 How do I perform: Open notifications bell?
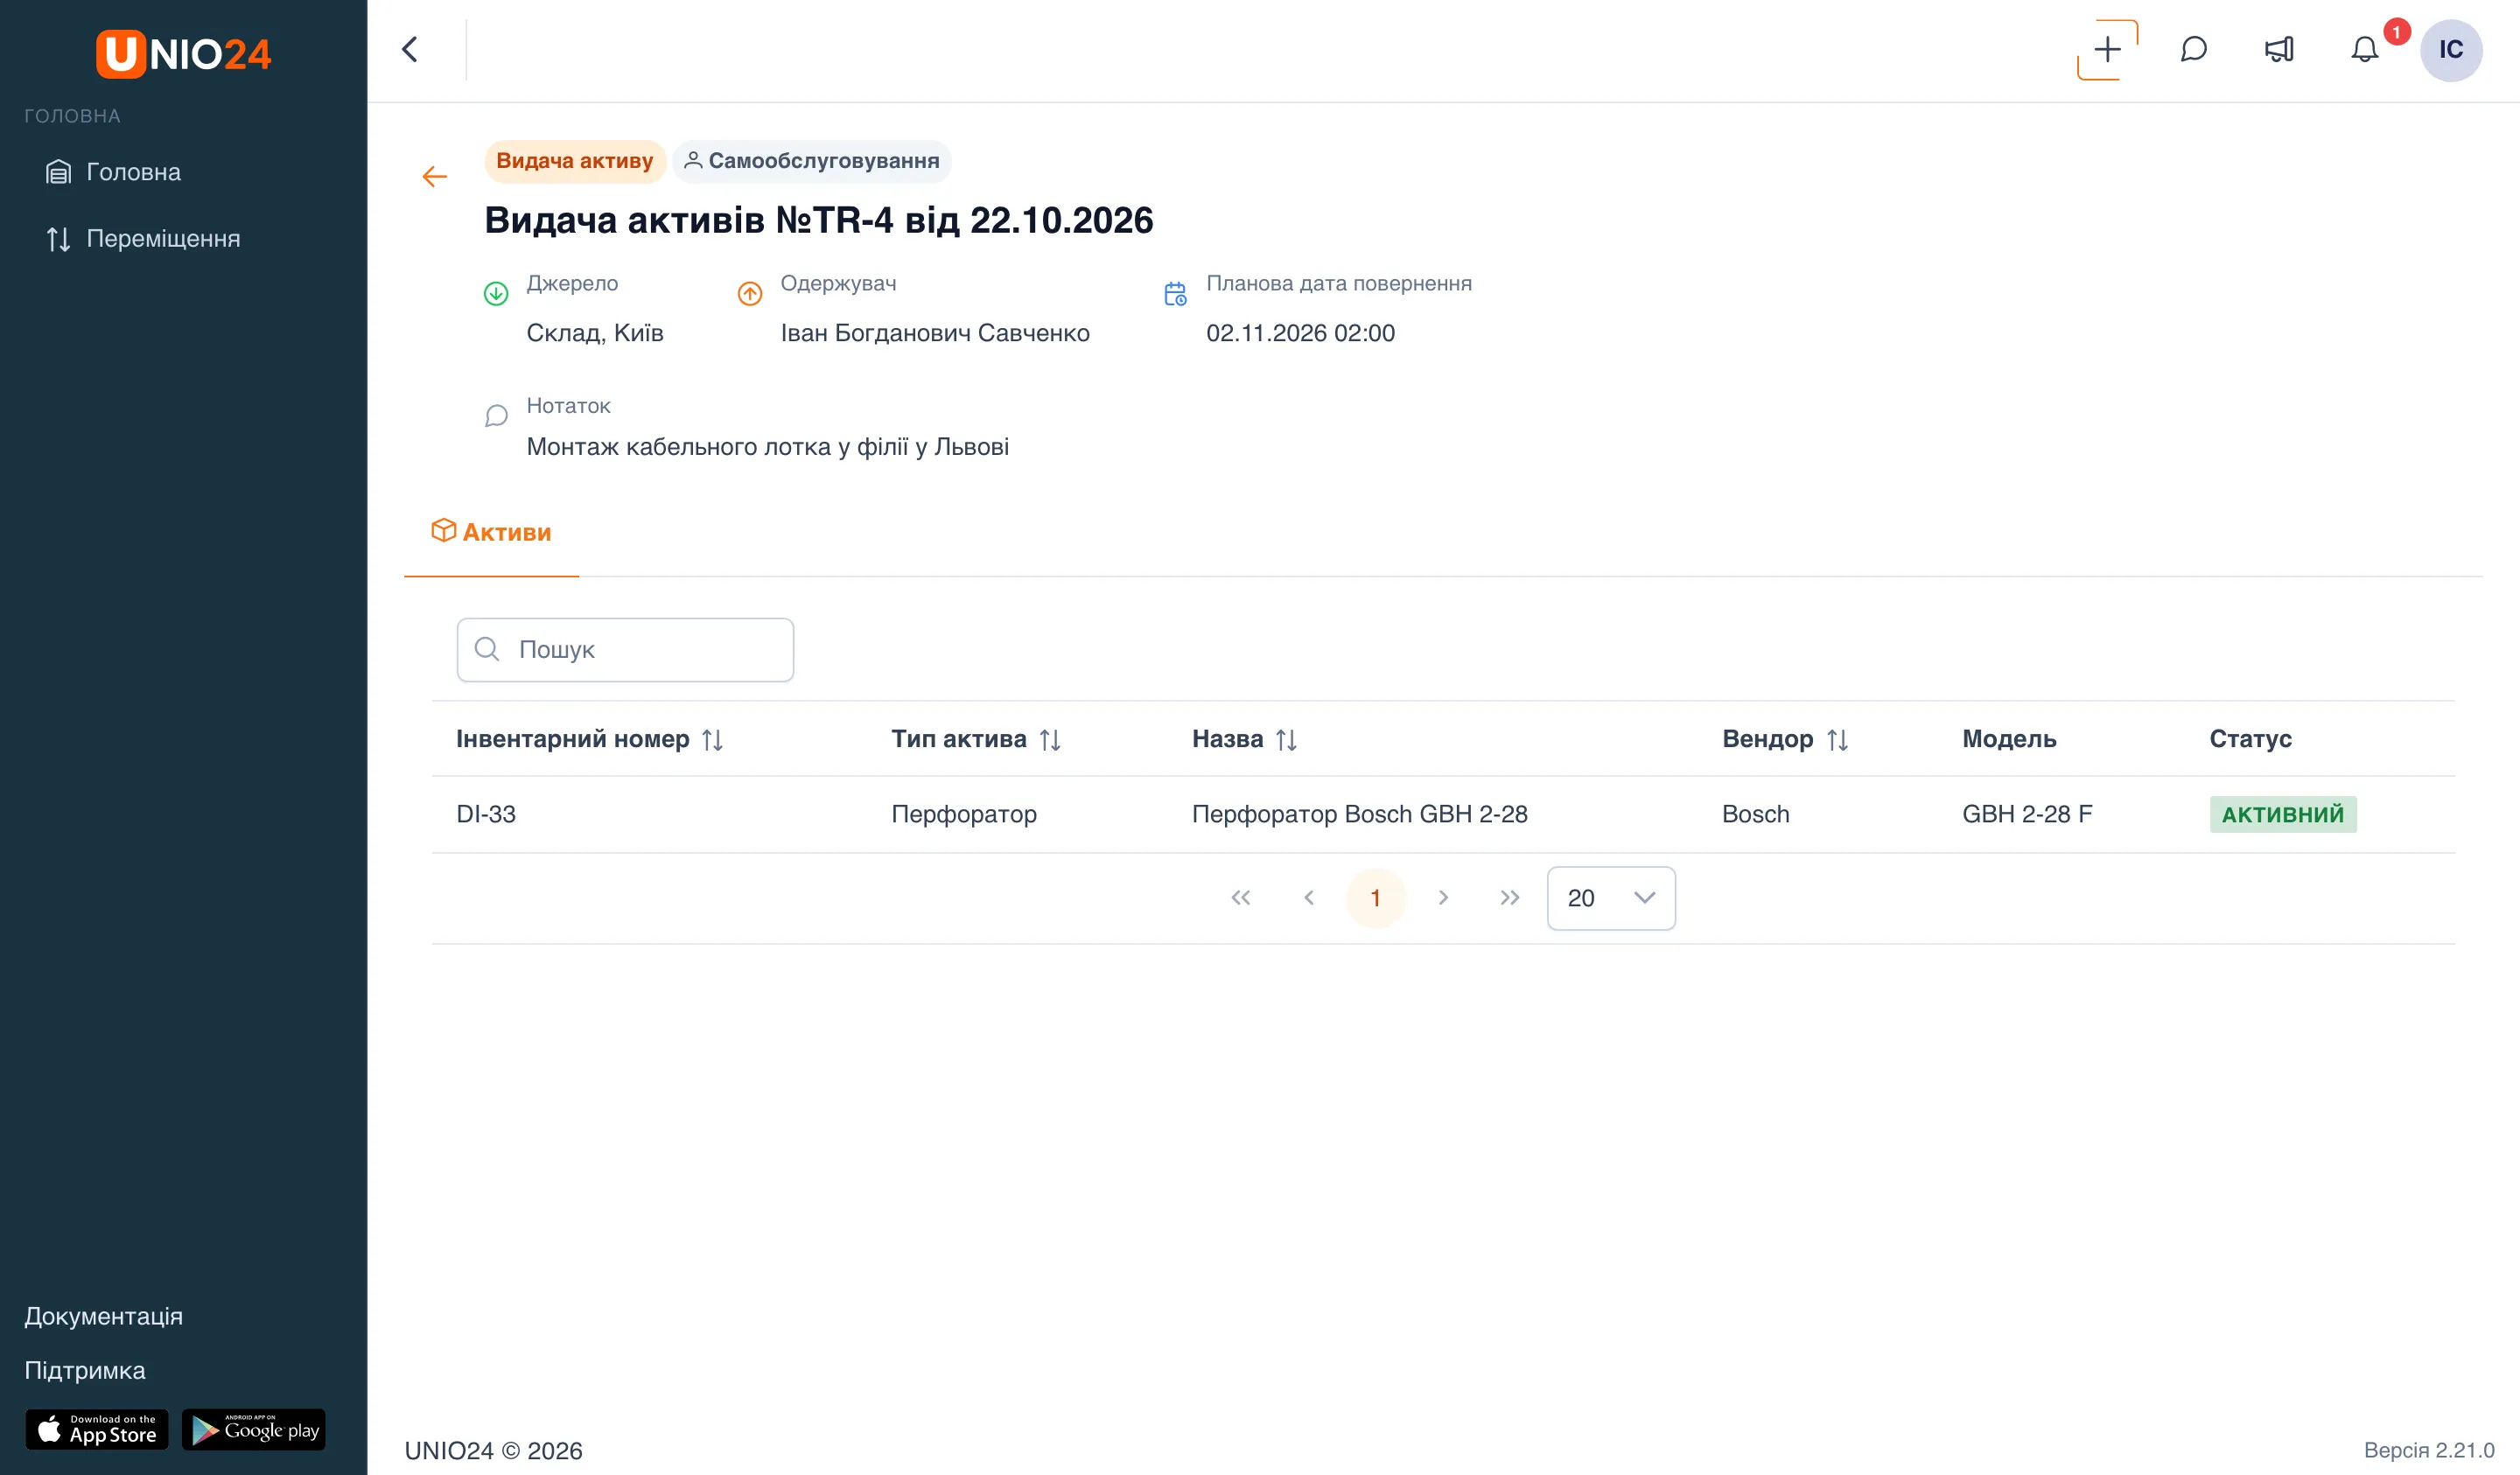pyautogui.click(x=2364, y=50)
